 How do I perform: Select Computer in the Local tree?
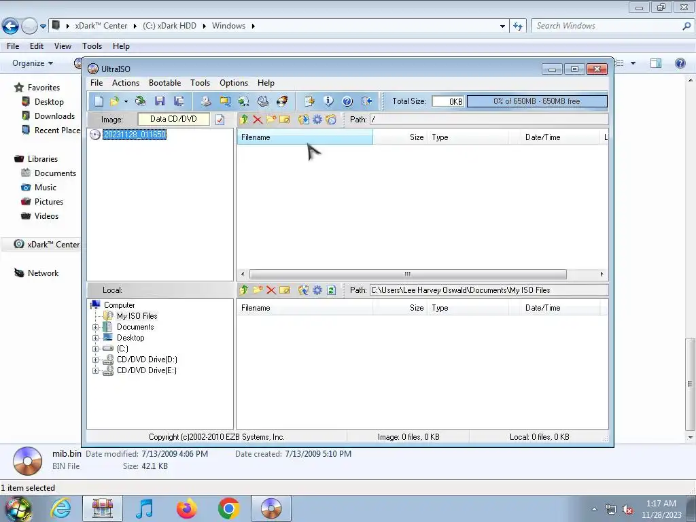pyautogui.click(x=119, y=305)
